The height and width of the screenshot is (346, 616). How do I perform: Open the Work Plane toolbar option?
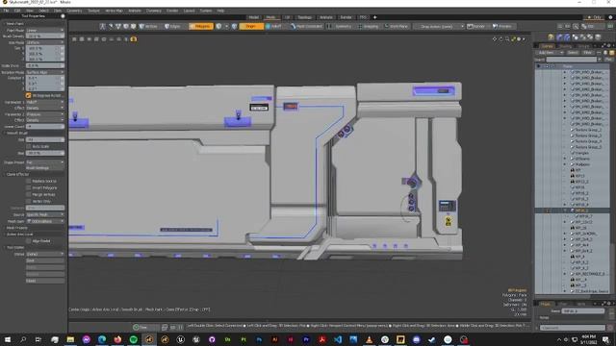point(396,26)
